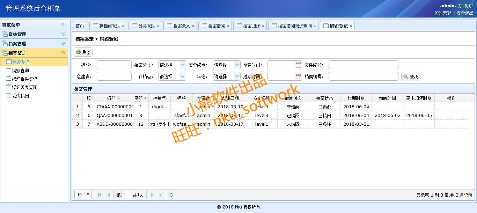Click the refresh (刷新) button
This screenshot has width=477, height=213.
point(83,52)
